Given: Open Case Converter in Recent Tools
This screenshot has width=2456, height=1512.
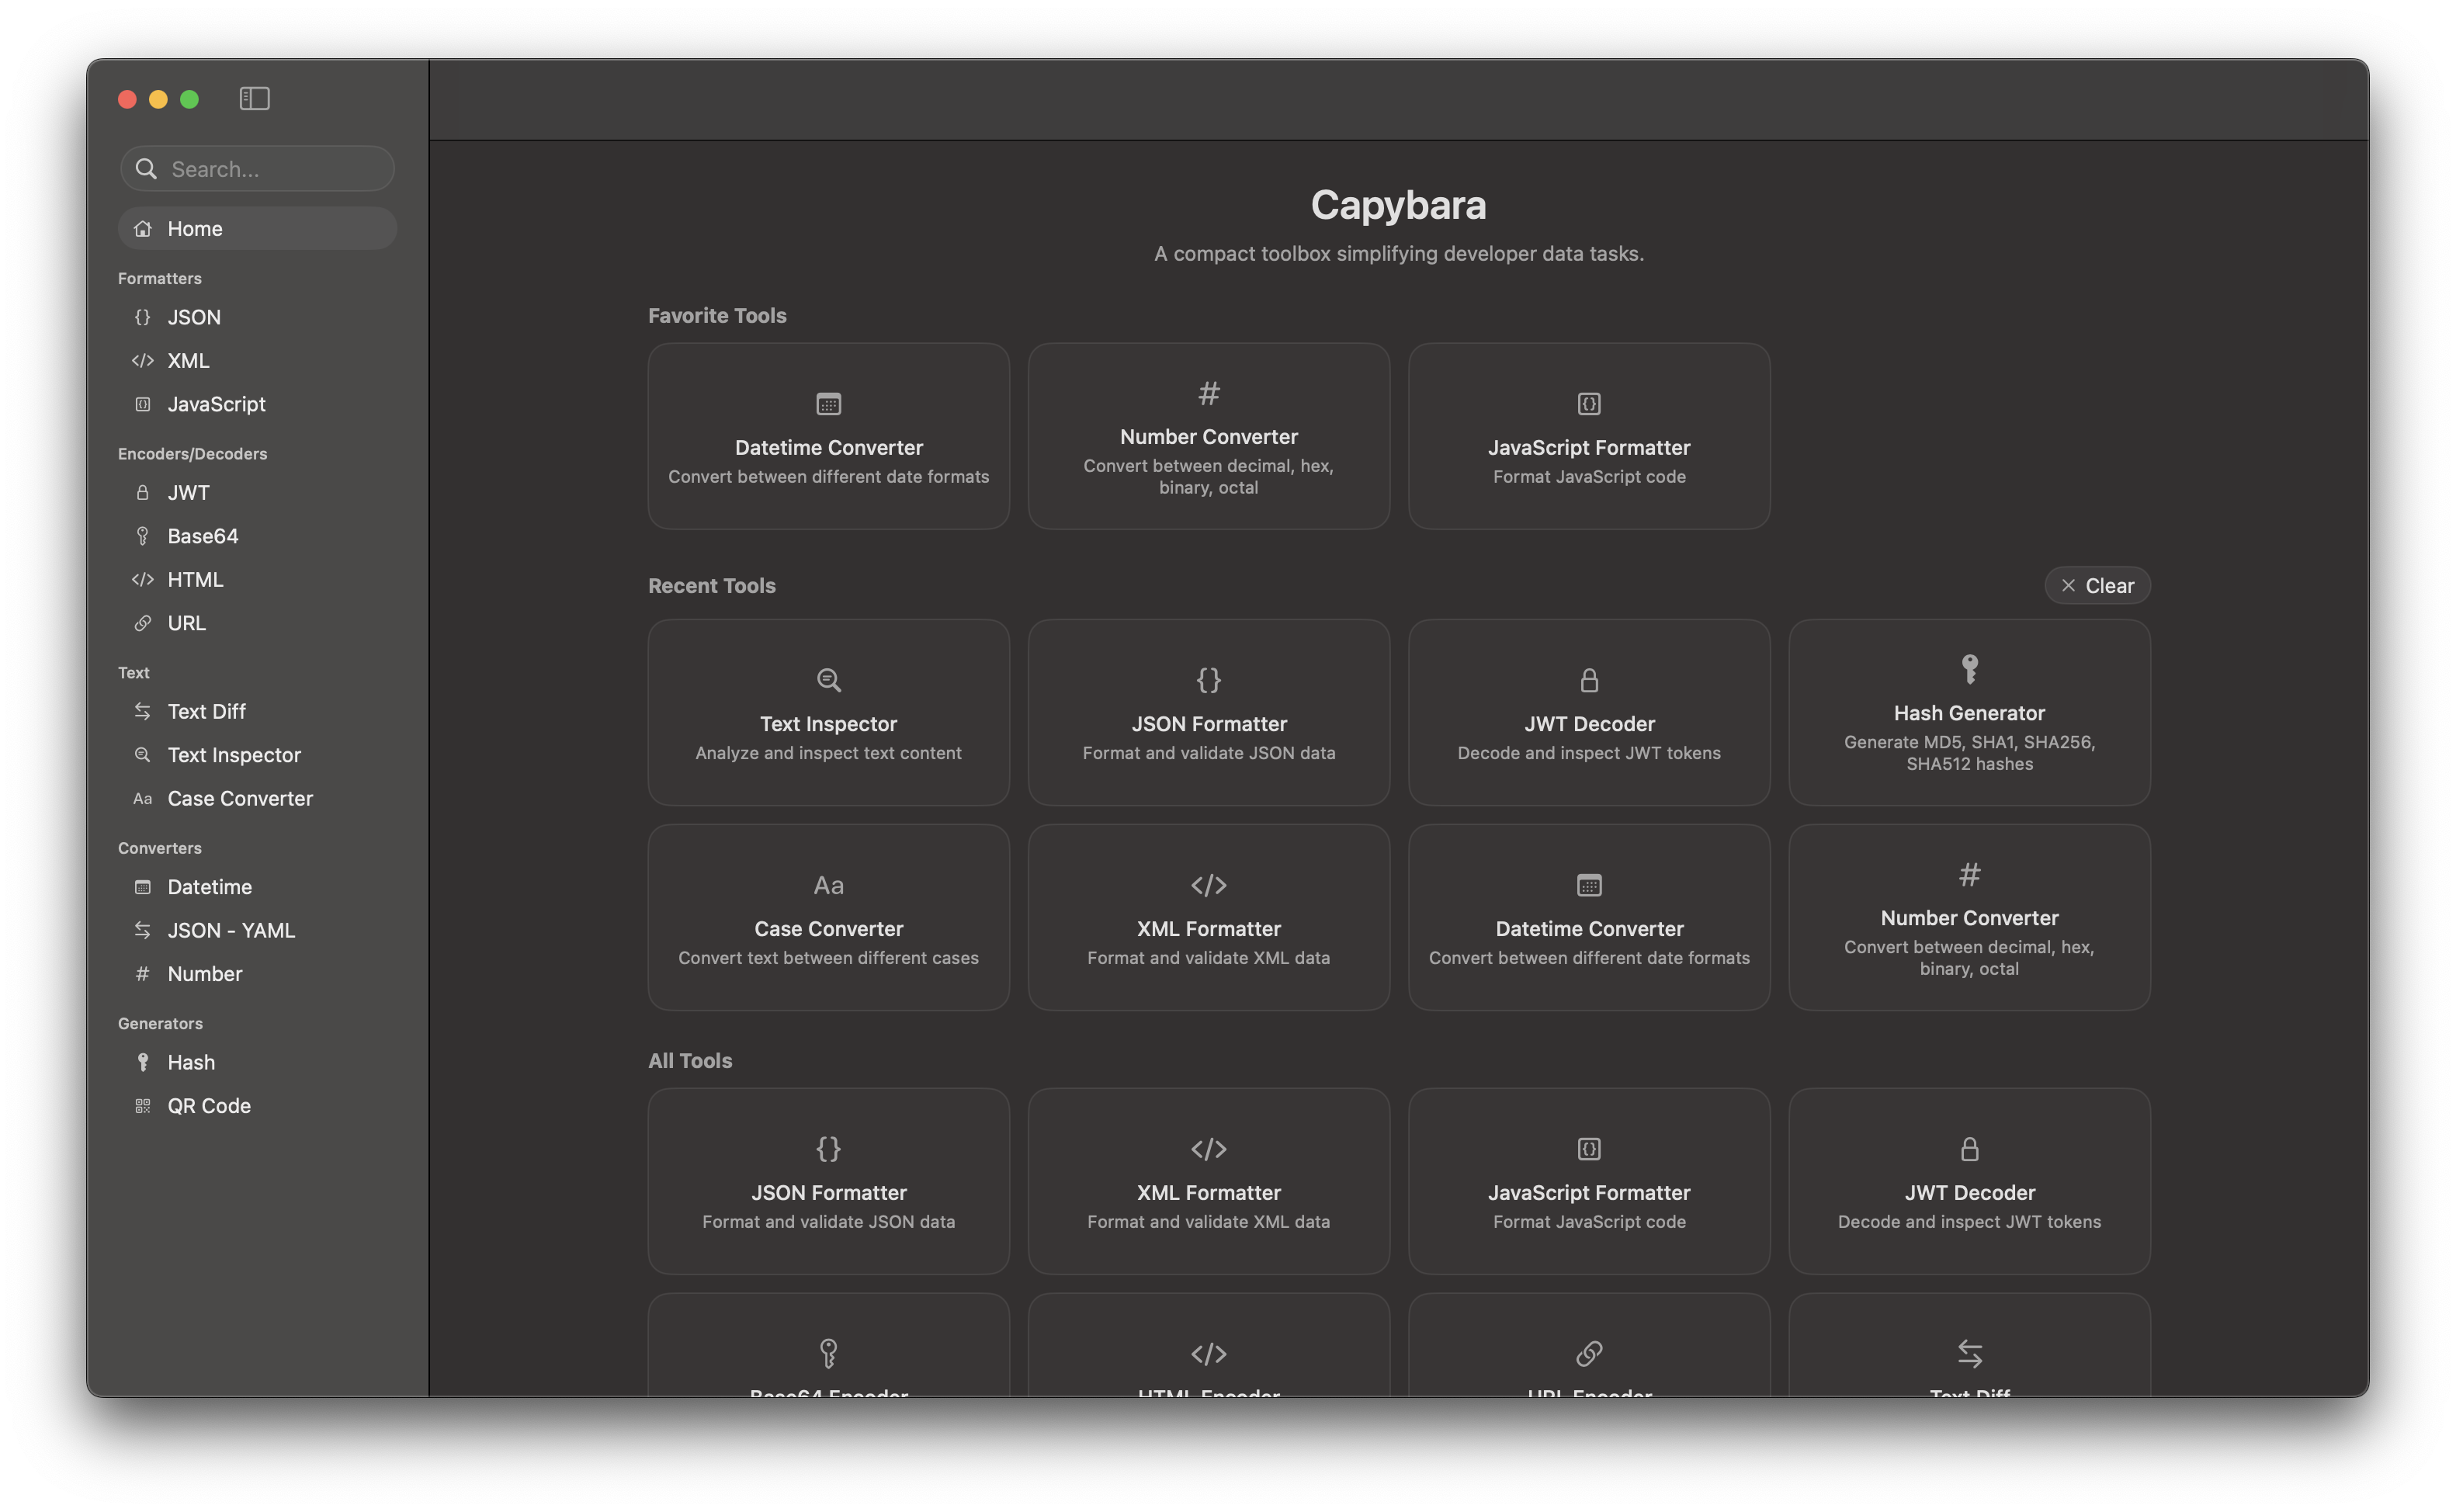Looking at the screenshot, I should 828,917.
